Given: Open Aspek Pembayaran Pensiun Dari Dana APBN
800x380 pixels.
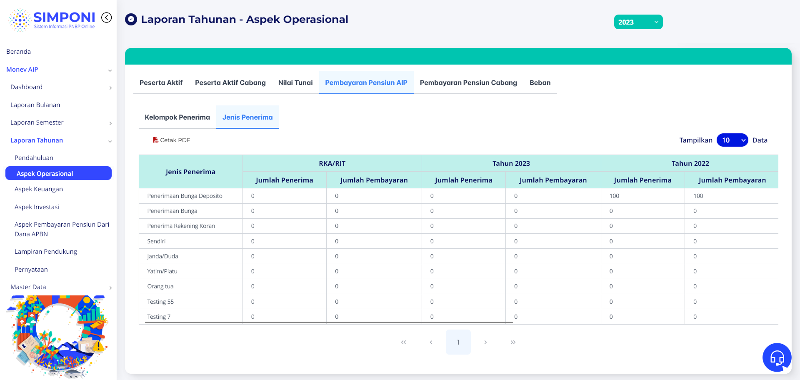Looking at the screenshot, I should [62, 229].
